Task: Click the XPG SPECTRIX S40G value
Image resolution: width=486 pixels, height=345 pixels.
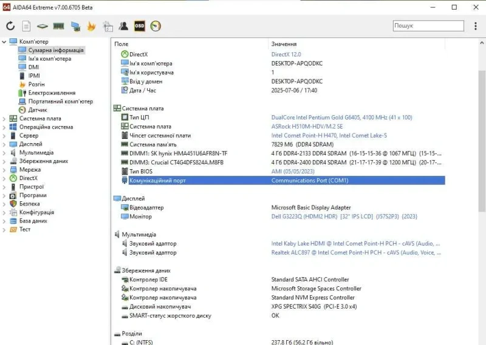Action: [314, 306]
